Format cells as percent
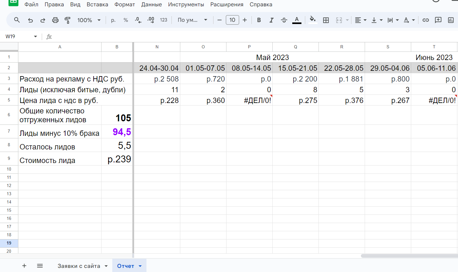Image resolution: width=458 pixels, height=272 pixels. (126, 20)
